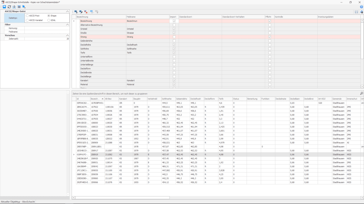Select the Deckelhöhe row in mapping grid

click(218, 45)
